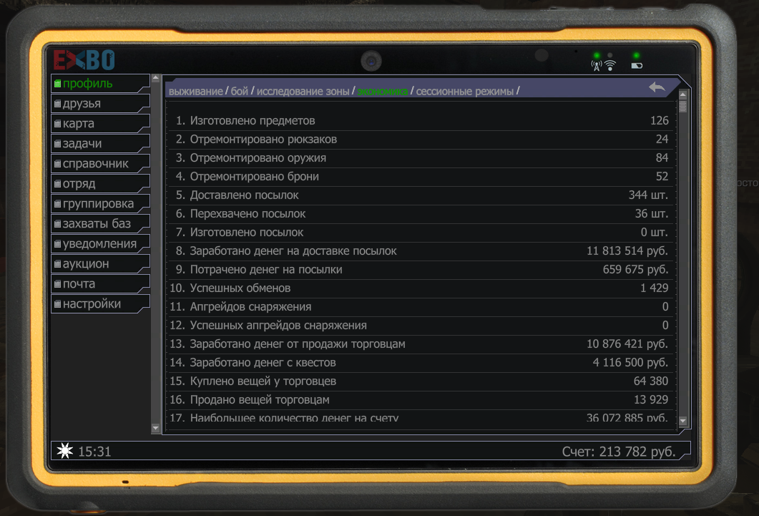Open the аукцион section
Image resolution: width=759 pixels, height=516 pixels.
(x=100, y=264)
